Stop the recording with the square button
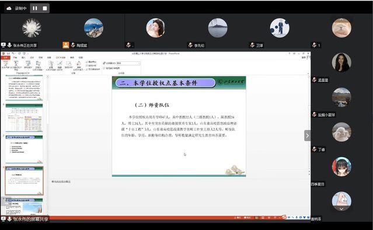This screenshot has height=230, width=373. tap(45, 8)
